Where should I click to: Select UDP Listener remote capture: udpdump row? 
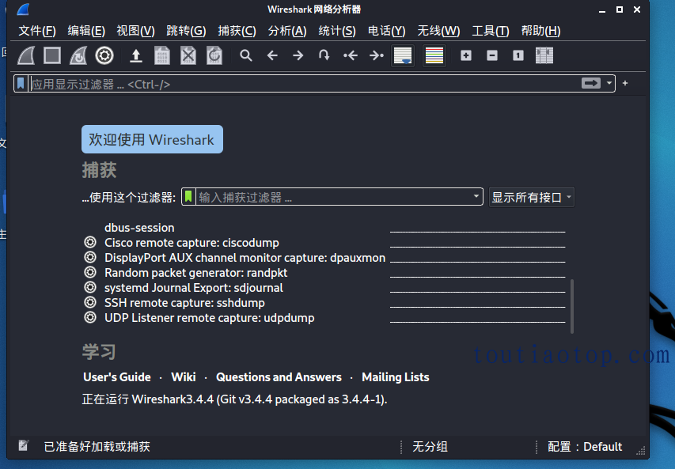[x=325, y=318]
